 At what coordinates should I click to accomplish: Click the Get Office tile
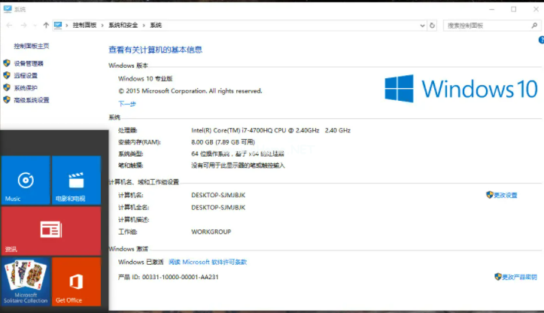(76, 281)
